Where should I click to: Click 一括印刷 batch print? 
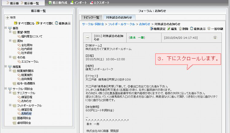(x=215, y=29)
